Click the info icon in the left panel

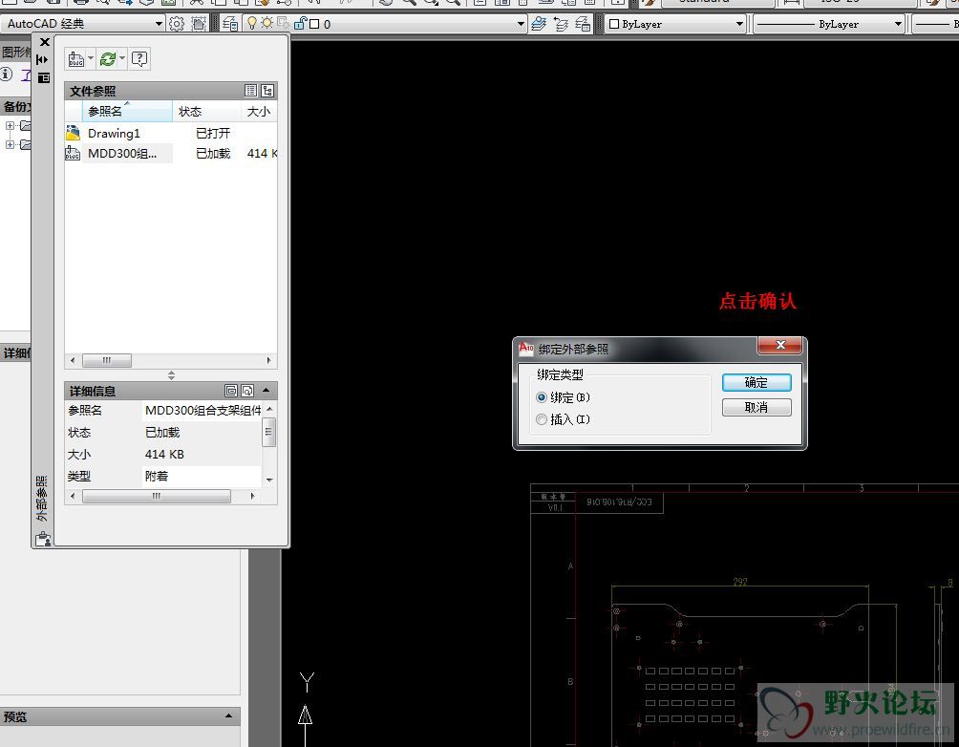click(x=6, y=75)
